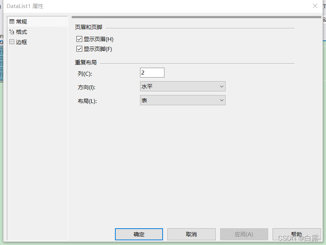The height and width of the screenshot is (245, 326).
Task: Switch to the 格式 page
Action: 37,32
